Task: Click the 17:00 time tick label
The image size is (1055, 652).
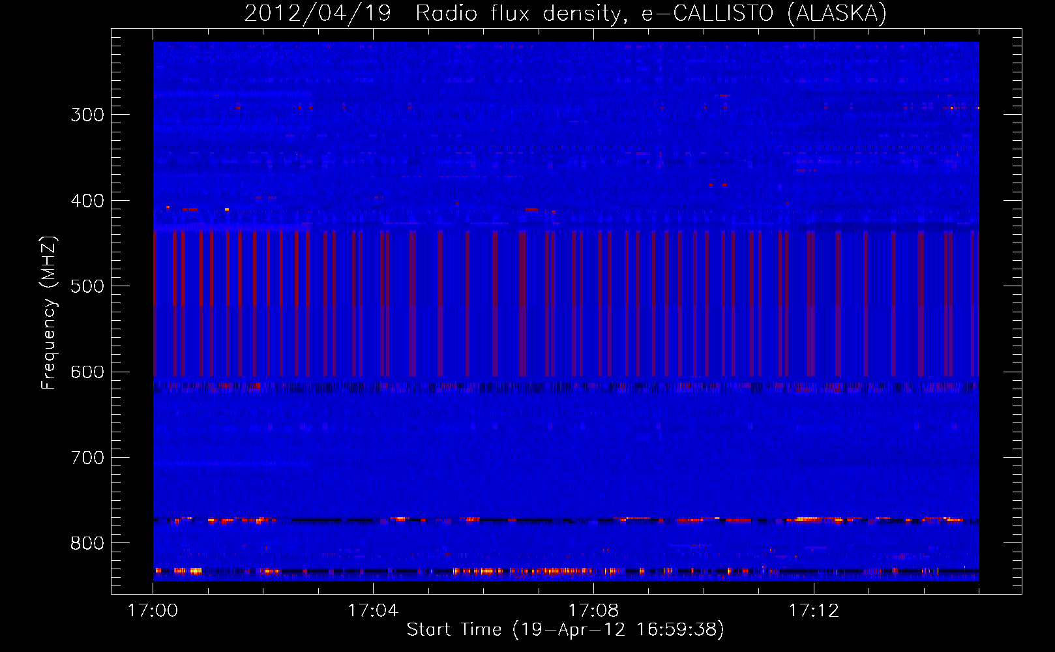Action: (x=153, y=610)
